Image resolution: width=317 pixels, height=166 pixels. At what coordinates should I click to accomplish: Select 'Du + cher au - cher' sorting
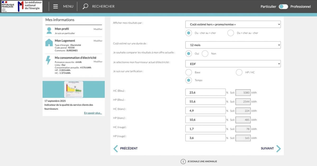click(x=231, y=33)
